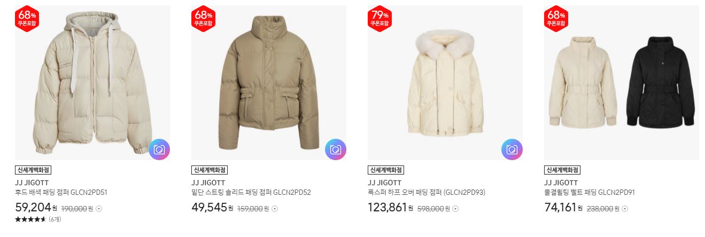Image resolution: width=705 pixels, height=237 pixels.
Task: Open product 밑단 스트링 솔리드 패딩 점퍼 GLCN2PD52
Action: [251, 193]
